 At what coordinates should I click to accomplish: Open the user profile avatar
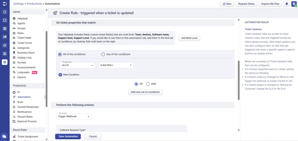pyautogui.click(x=294, y=4)
